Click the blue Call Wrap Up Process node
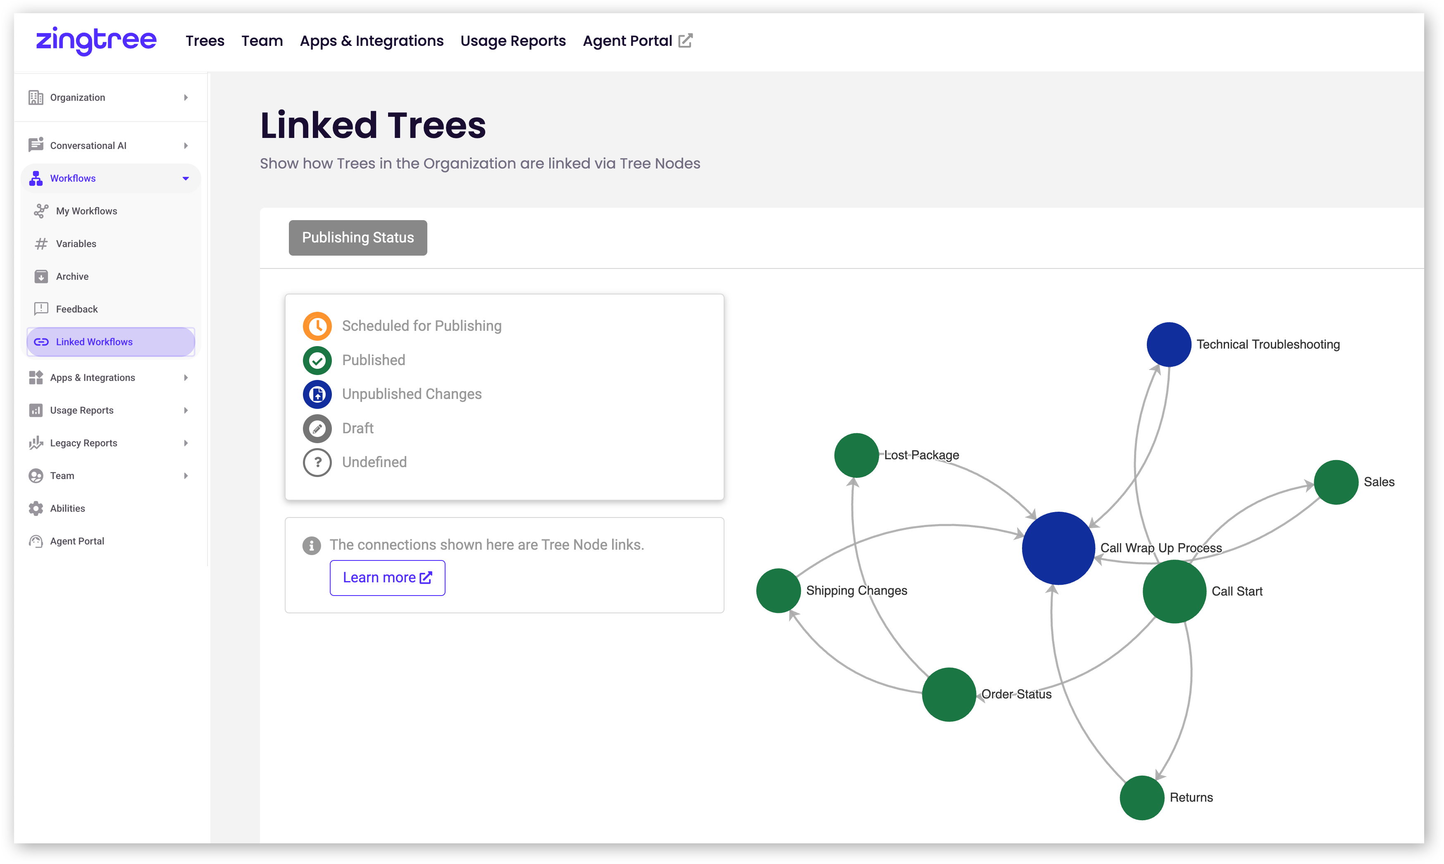1444x864 pixels. click(x=1058, y=548)
